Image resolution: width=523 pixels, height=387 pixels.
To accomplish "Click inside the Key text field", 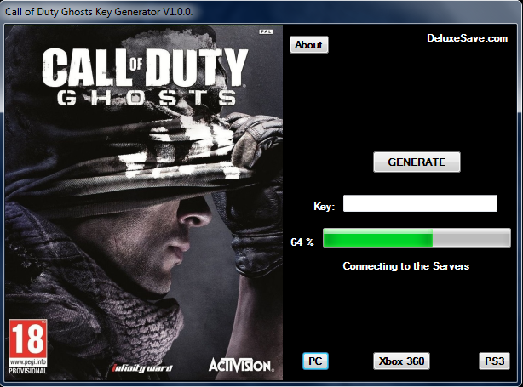I will pos(419,204).
